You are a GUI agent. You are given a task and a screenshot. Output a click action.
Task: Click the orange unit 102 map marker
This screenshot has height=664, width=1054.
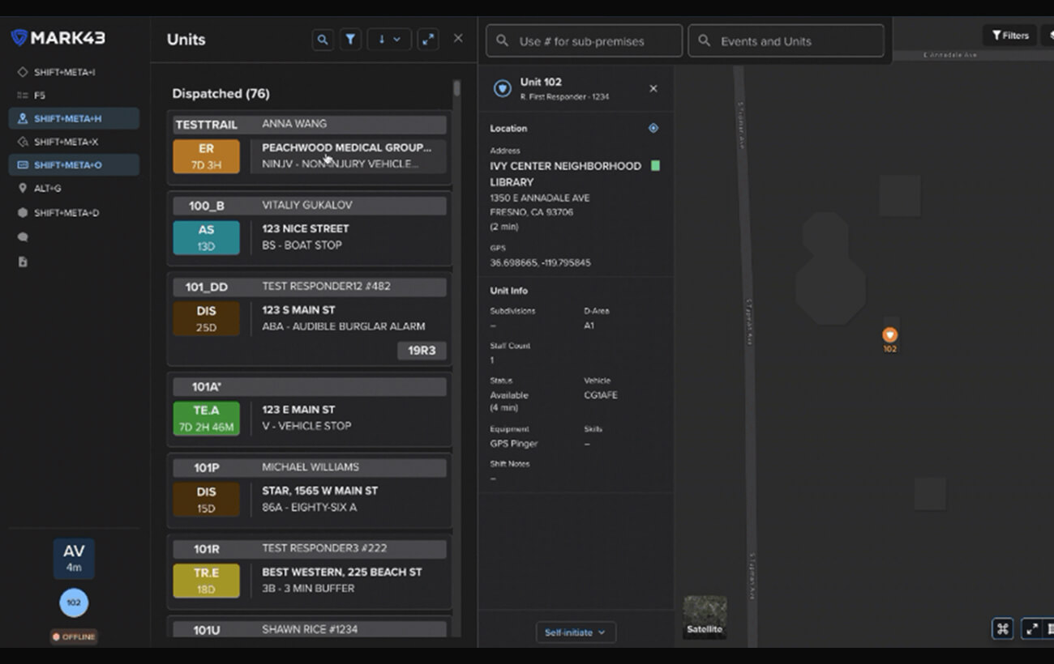click(x=889, y=335)
